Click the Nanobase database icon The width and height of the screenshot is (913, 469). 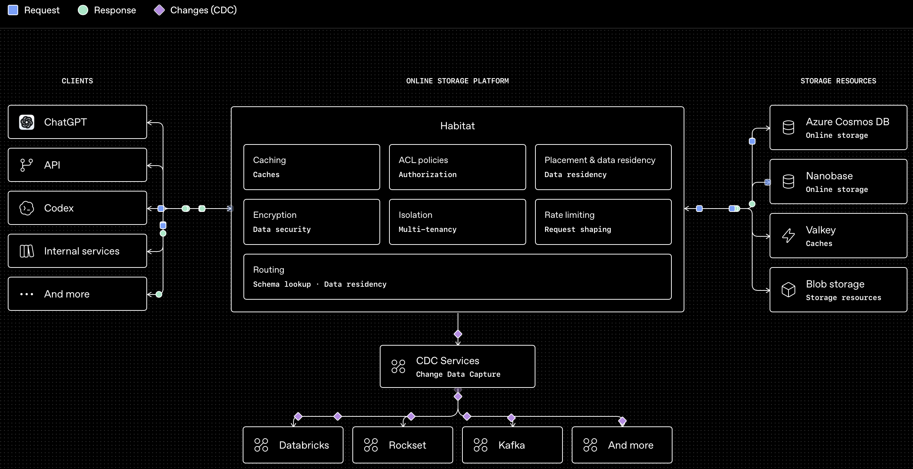coord(788,182)
